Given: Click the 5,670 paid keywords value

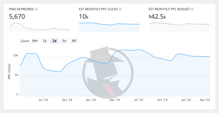Looking at the screenshot, I should [x=17, y=17].
